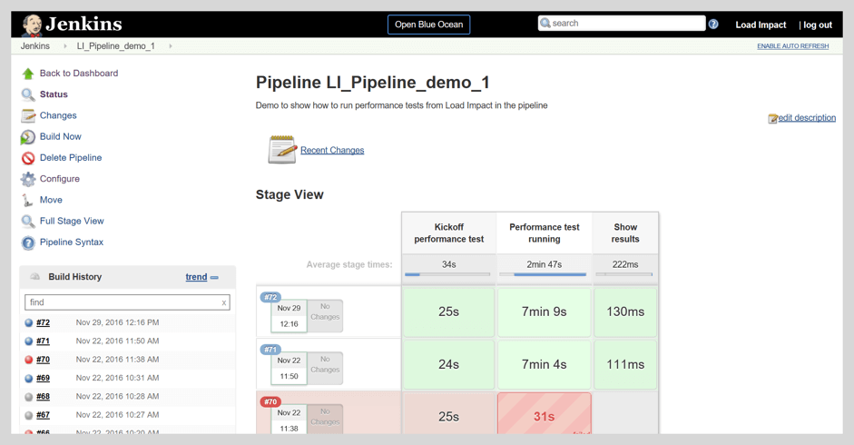
Task: Click the Pipeline Syntax help icon
Action: (28, 242)
